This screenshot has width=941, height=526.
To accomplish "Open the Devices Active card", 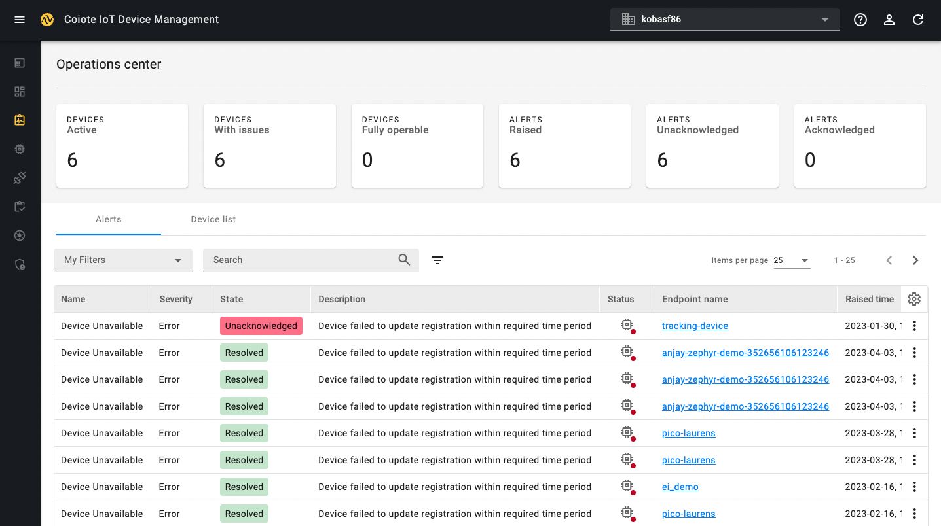I will coord(122,146).
